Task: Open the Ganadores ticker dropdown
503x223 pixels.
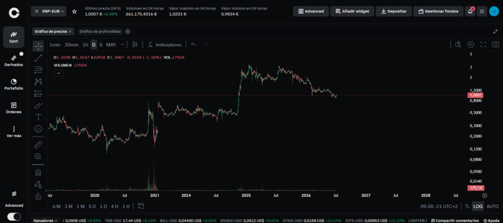Action: point(46,220)
